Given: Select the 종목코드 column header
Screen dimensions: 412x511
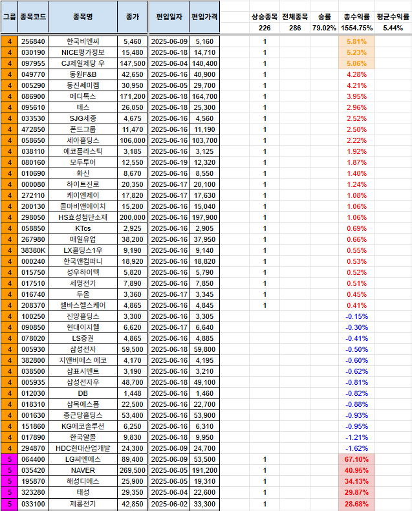Looking at the screenshot, I should pyautogui.click(x=33, y=17).
